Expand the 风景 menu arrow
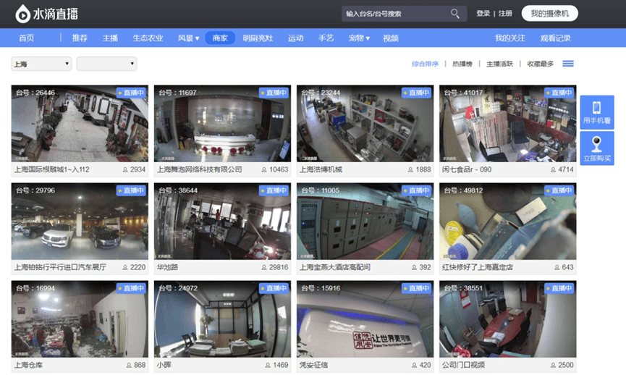This screenshot has width=626, height=375. (x=197, y=38)
